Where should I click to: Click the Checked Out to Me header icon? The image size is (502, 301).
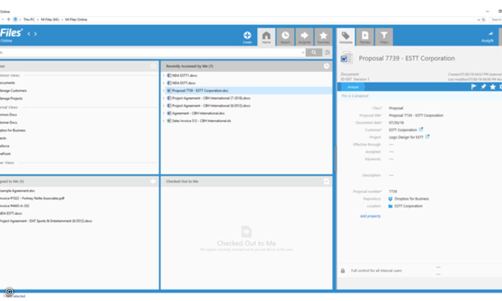[x=326, y=181]
